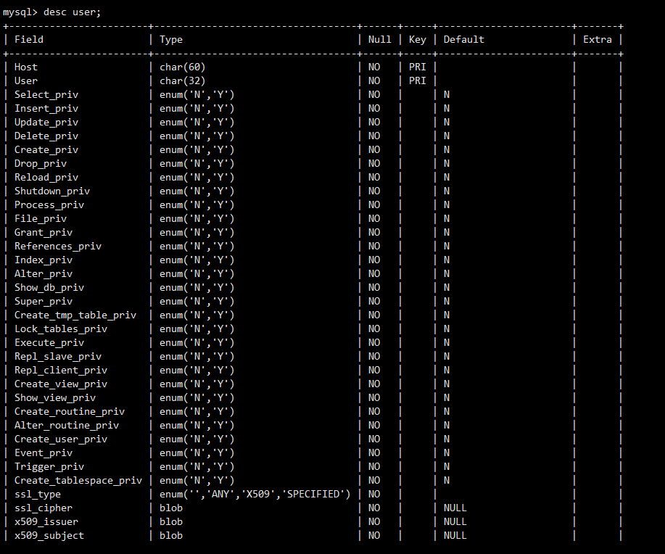The width and height of the screenshot is (665, 554).
Task: Click the 'Alter_priv' field name
Action: click(44, 273)
